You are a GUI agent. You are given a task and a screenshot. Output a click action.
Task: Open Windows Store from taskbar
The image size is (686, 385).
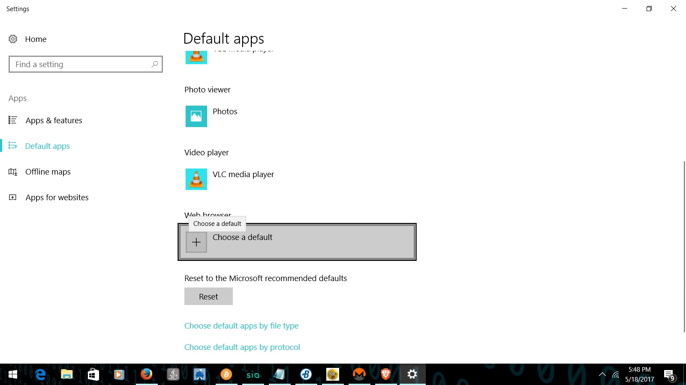pos(93,374)
